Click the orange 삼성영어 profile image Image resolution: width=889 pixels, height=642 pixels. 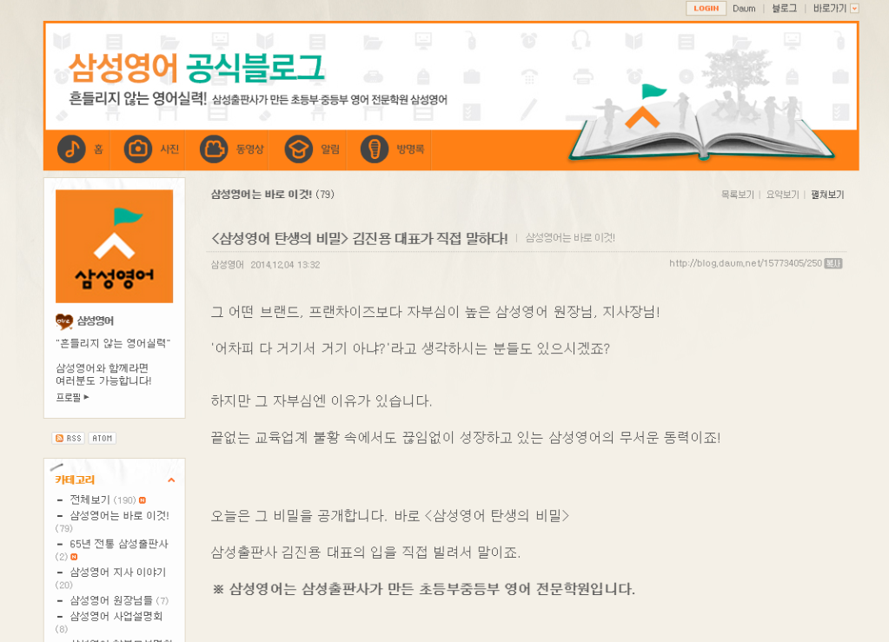click(114, 246)
